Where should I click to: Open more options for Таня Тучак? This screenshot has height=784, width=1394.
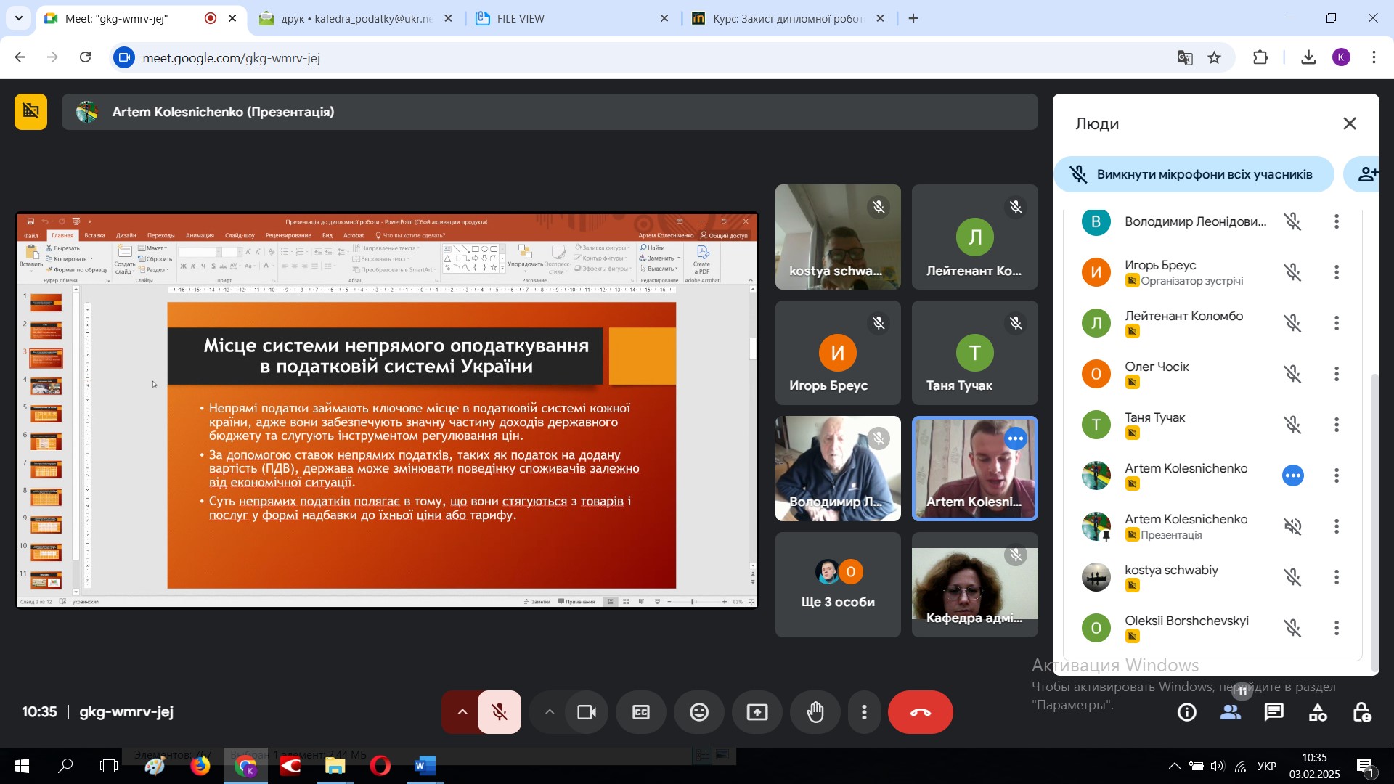(x=1337, y=425)
